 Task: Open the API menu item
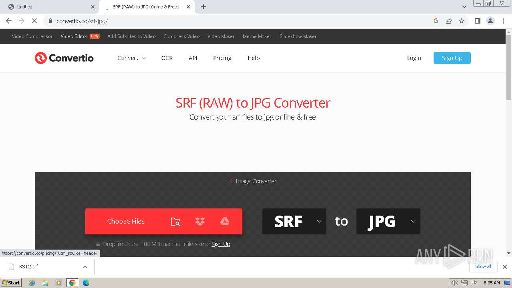click(x=193, y=58)
